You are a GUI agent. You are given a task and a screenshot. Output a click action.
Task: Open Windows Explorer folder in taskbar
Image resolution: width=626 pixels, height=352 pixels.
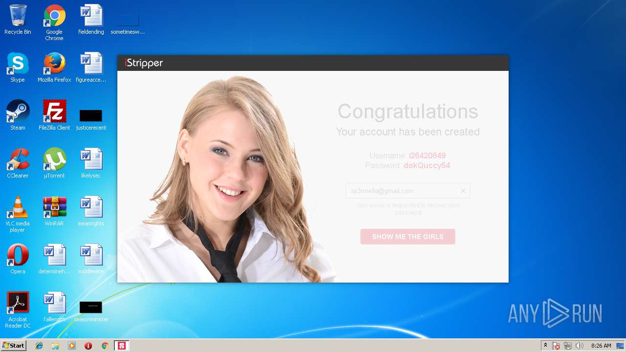55,346
